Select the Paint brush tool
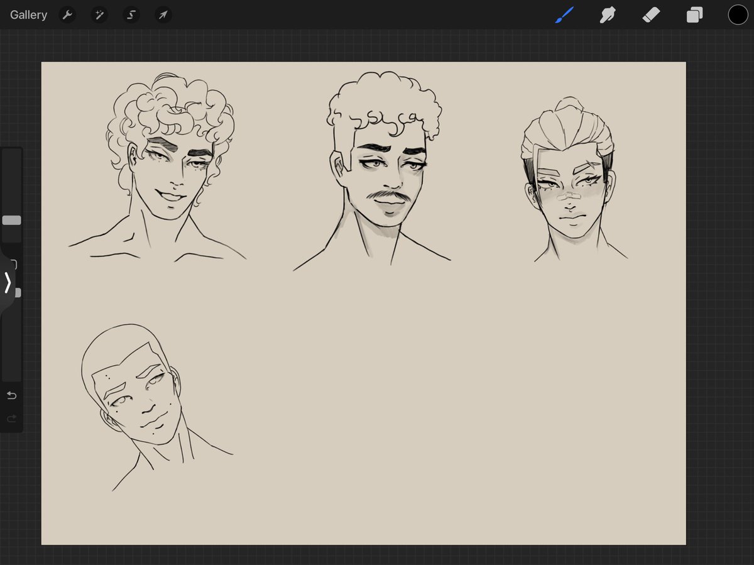 click(x=564, y=14)
